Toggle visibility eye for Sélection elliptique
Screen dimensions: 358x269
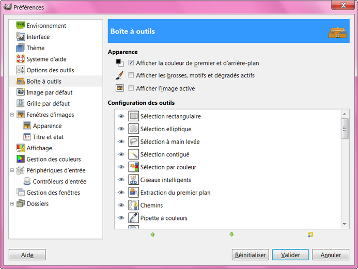(121, 129)
